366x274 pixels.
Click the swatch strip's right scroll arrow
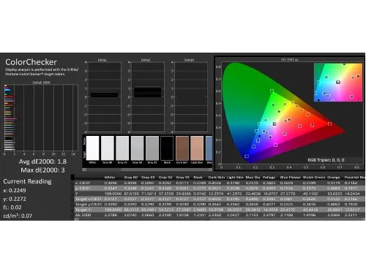[x=210, y=170]
